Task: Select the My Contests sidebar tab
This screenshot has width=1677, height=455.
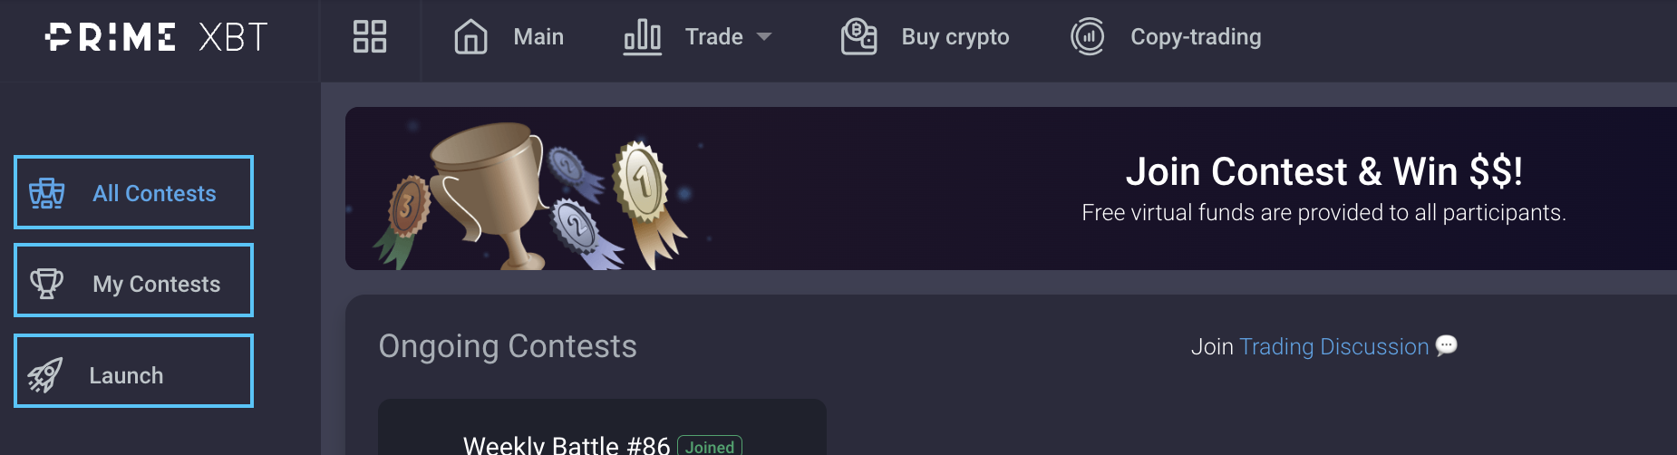Action: tap(134, 280)
